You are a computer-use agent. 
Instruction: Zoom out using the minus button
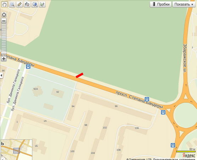click(4, 21)
